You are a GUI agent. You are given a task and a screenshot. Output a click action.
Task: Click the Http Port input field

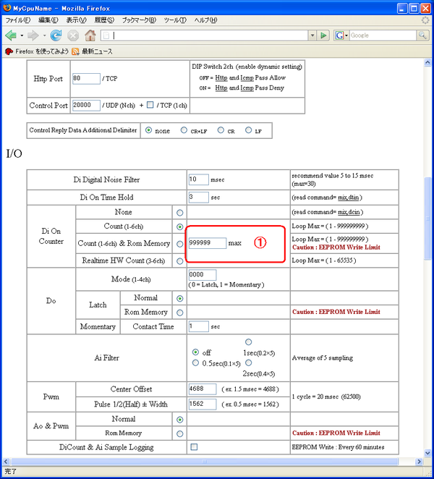tap(86, 79)
